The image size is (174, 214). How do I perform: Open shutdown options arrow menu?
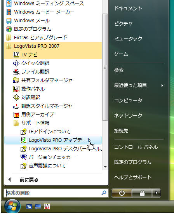click(x=157, y=193)
